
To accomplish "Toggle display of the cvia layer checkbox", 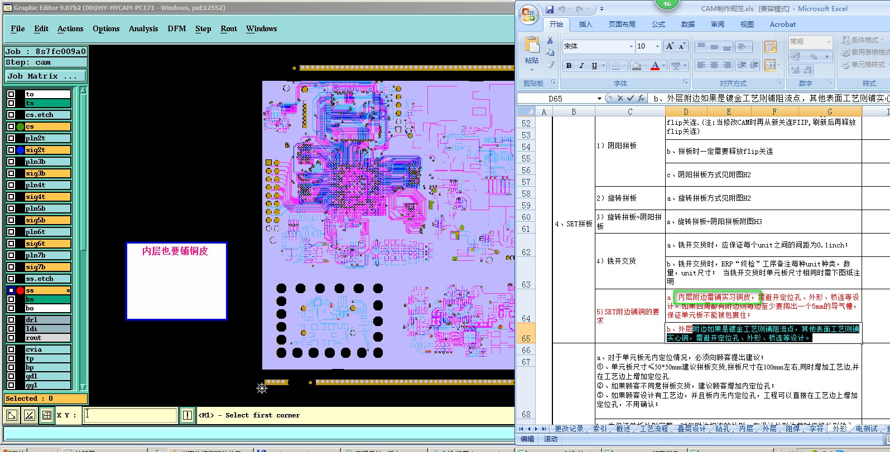I will tap(11, 349).
